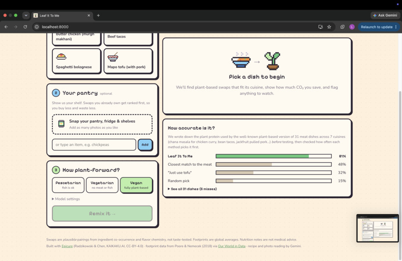Reload the page with refresh icon

pos(25,26)
